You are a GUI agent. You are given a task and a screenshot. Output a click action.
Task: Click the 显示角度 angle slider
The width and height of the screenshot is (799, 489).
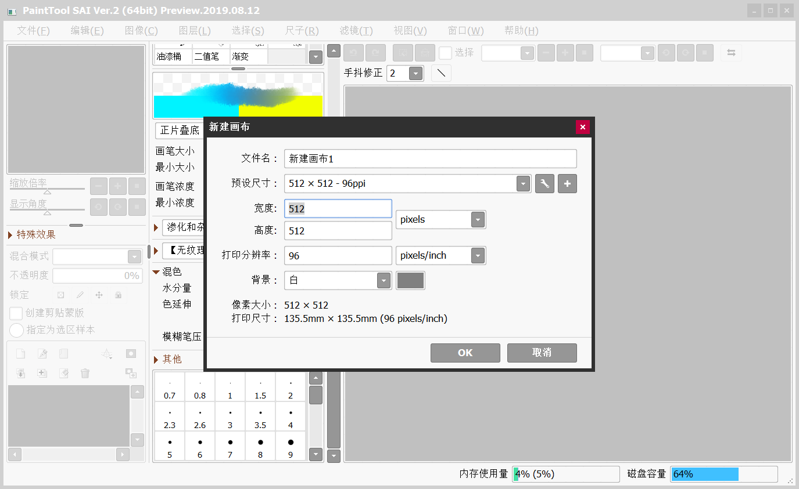[48, 209]
